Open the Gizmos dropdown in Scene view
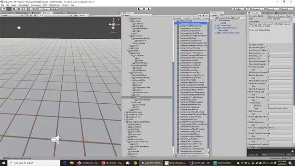The image size is (295, 166). (83, 15)
